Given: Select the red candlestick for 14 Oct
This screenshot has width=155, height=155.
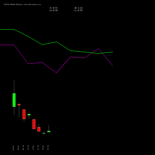Looking at the screenshot, I should point(39,129).
